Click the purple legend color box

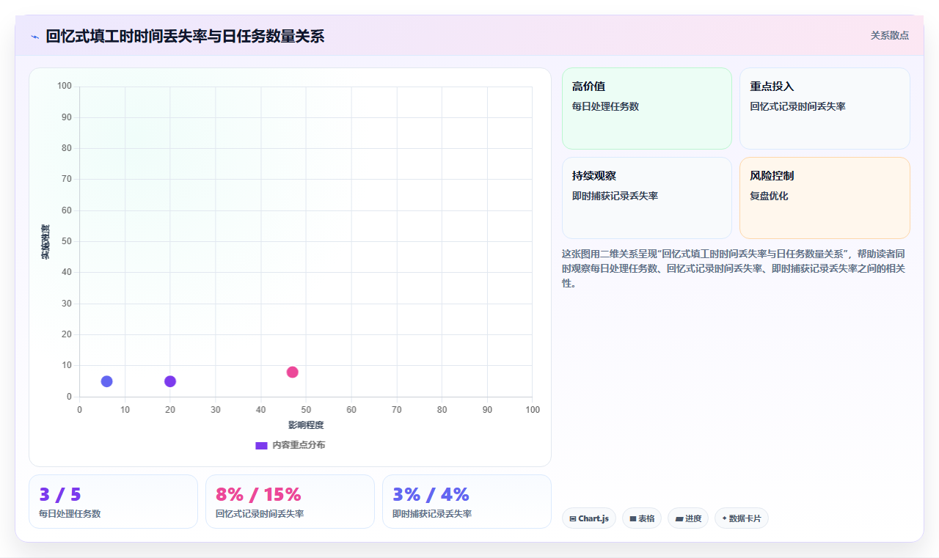point(261,445)
